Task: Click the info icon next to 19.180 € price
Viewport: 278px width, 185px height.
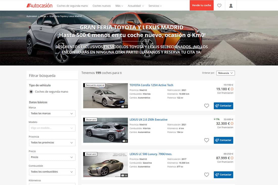Action: click(x=232, y=89)
